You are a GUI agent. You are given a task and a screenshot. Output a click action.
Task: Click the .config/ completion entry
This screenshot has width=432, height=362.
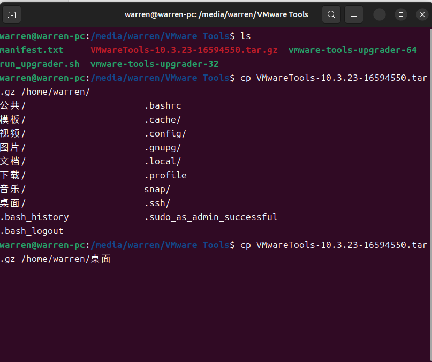(165, 134)
